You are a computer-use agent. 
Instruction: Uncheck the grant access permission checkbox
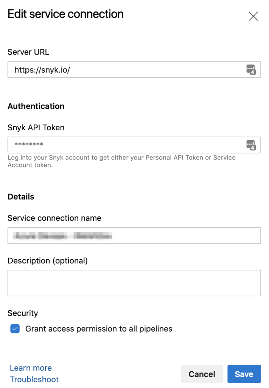(x=15, y=329)
